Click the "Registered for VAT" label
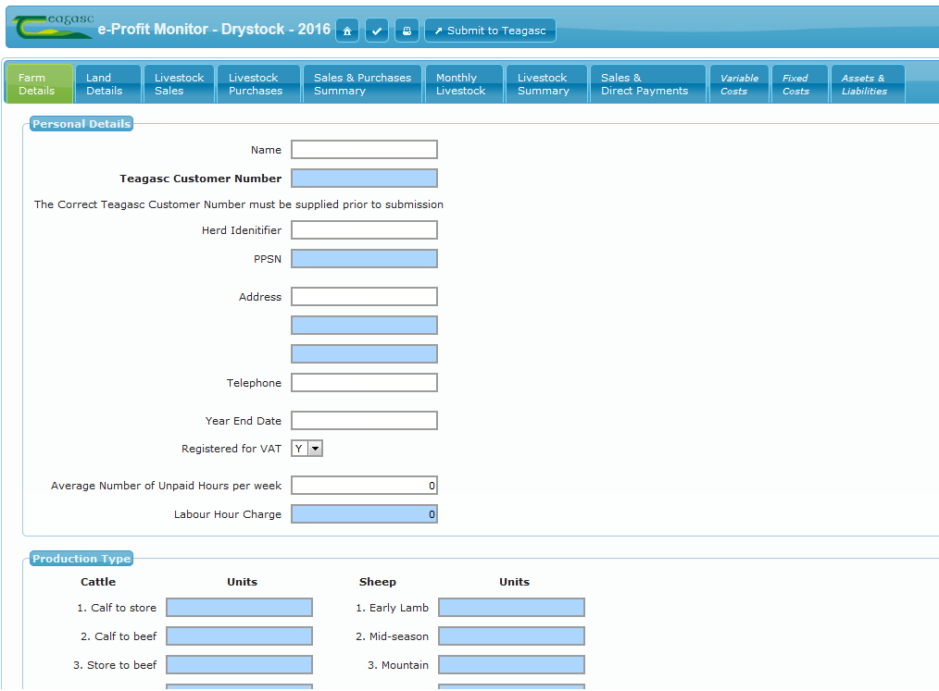This screenshot has width=939, height=691. [x=232, y=449]
